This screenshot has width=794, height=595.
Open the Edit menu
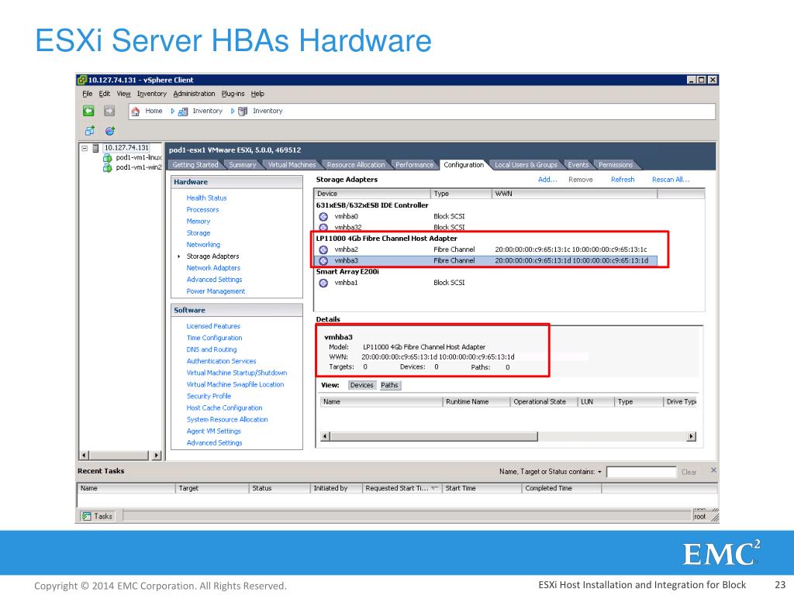[x=105, y=94]
